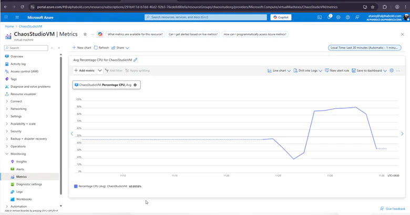The width and height of the screenshot is (410, 215).
Task: Remove the Percentage CPU metric chip
Action: tap(135, 85)
